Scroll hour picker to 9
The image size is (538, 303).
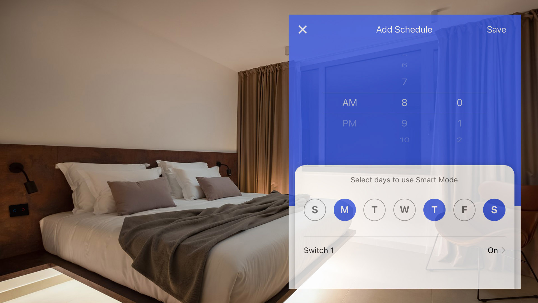point(404,123)
